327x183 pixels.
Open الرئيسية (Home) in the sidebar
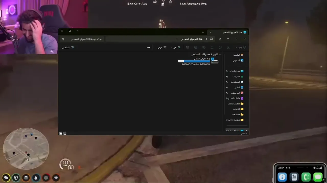click(238, 55)
